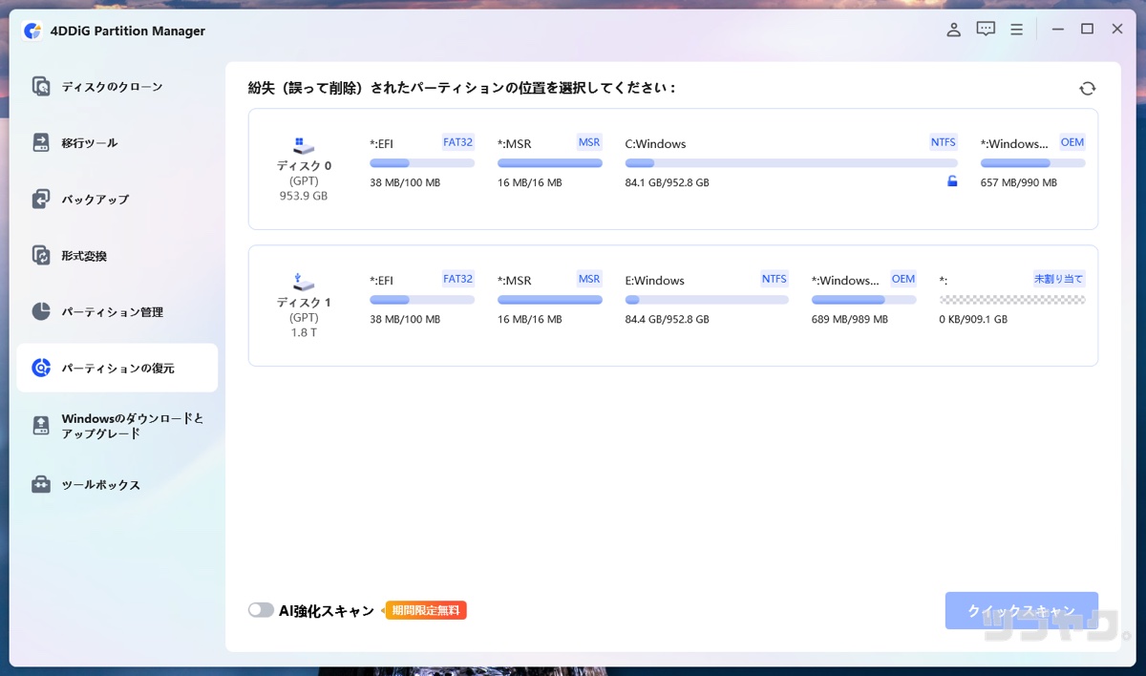Viewport: 1146px width, 676px height.
Task: Click the クイックスキャン button
Action: coord(1021,610)
